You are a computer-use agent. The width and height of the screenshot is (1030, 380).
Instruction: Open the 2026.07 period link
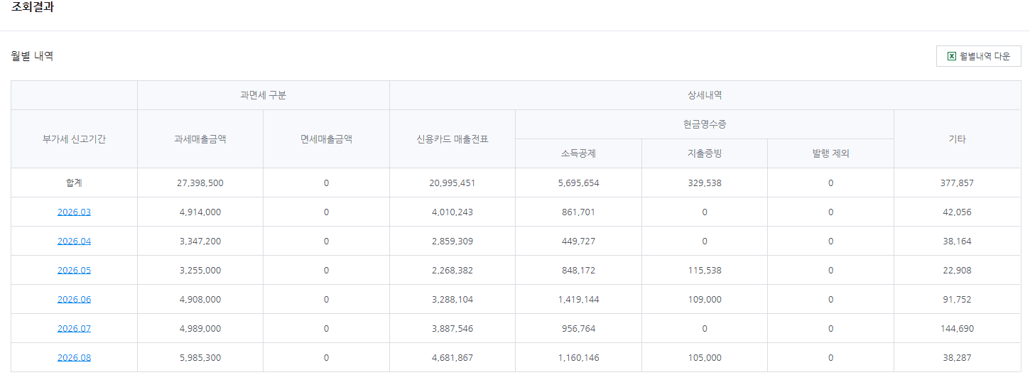(x=74, y=328)
